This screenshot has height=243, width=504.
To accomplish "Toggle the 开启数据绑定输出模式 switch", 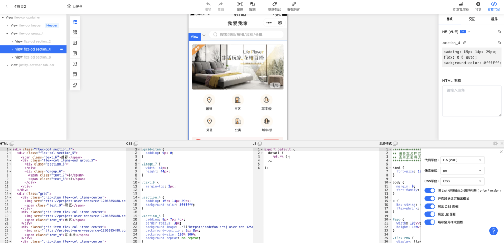I will (x=430, y=198).
